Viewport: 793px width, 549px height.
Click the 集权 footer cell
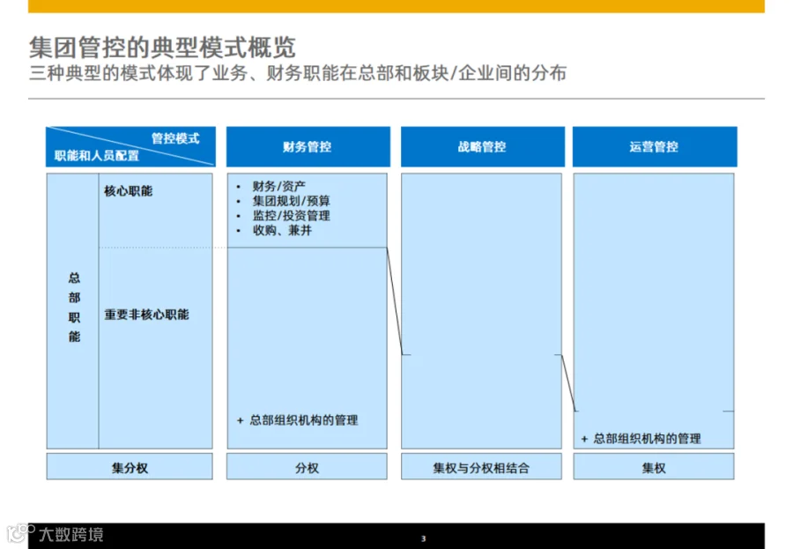[x=654, y=466]
